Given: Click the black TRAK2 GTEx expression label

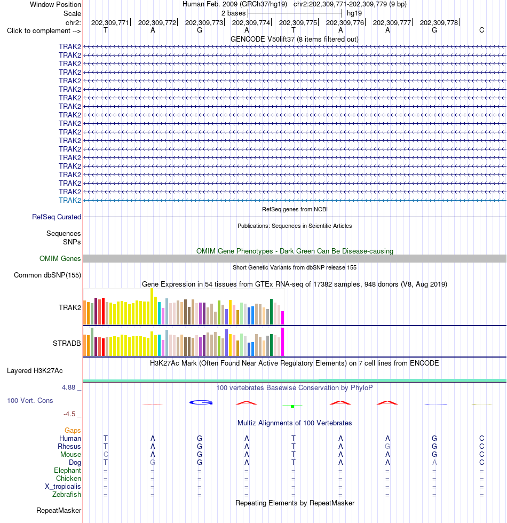Looking at the screenshot, I should tap(70, 307).
